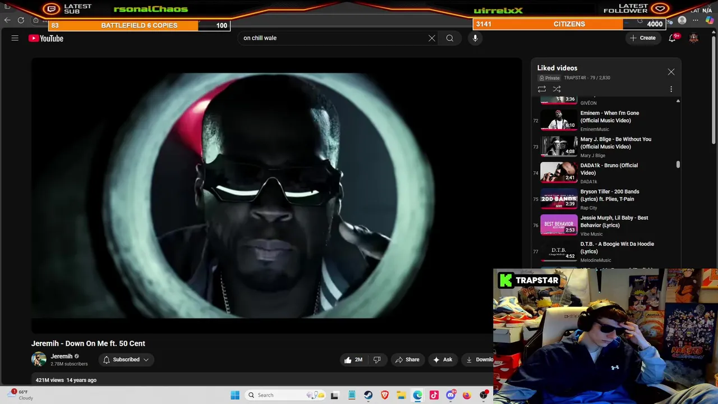The width and height of the screenshot is (718, 404).
Task: Download the video
Action: [x=478, y=360]
